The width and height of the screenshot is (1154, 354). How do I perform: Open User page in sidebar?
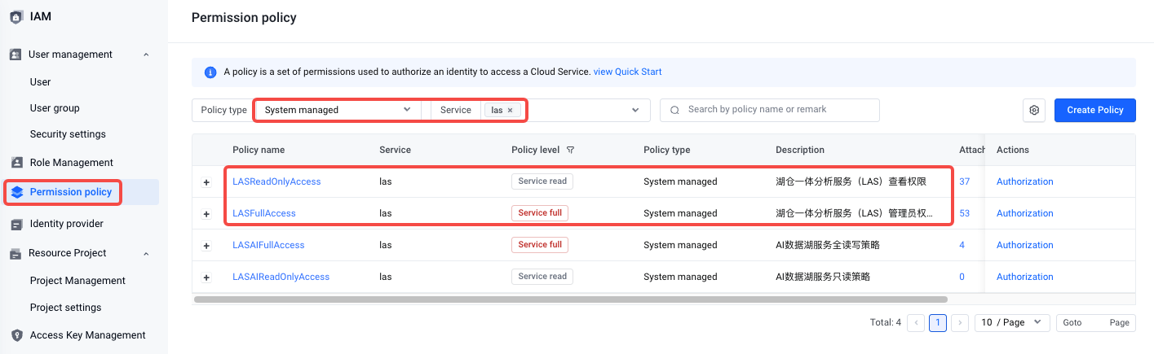coord(41,82)
